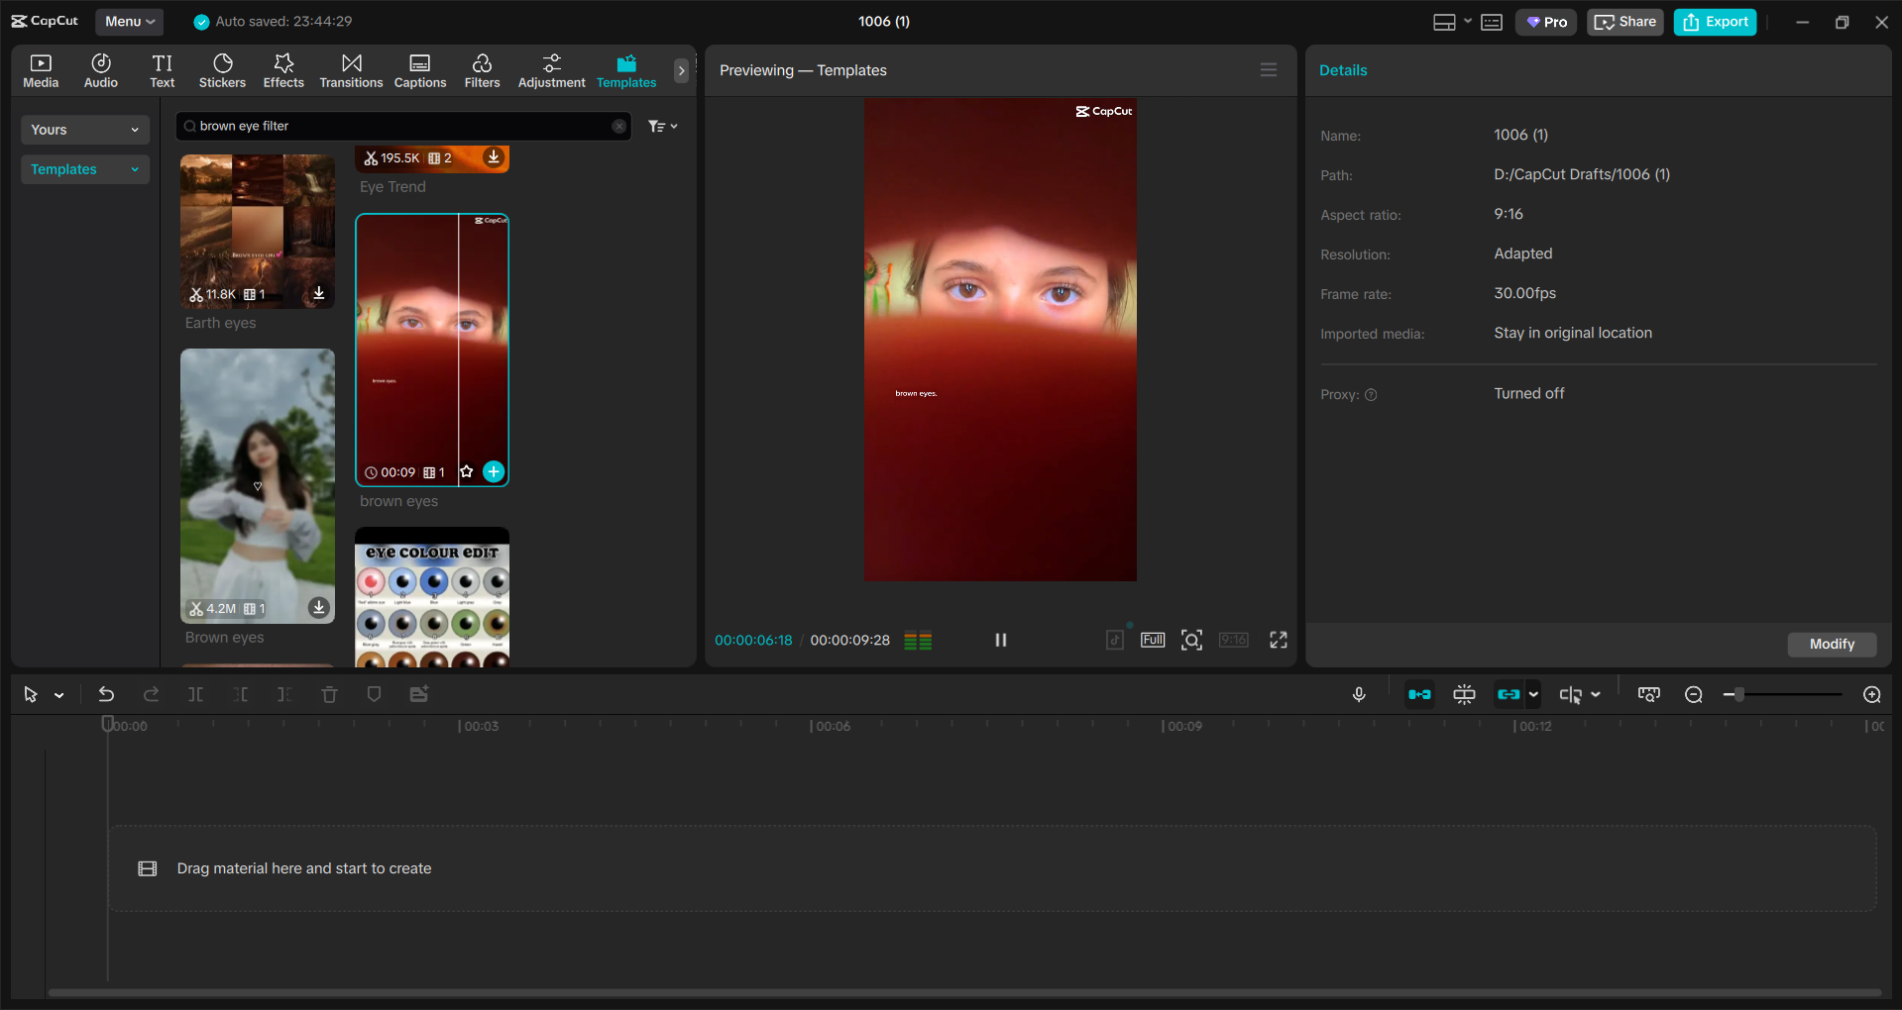1902x1010 pixels.
Task: Open the Menu dropdown
Action: [129, 21]
